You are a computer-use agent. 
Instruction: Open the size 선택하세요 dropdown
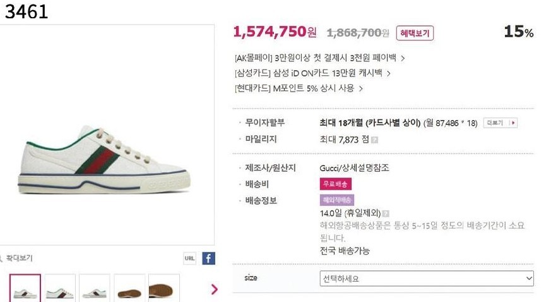(427, 278)
